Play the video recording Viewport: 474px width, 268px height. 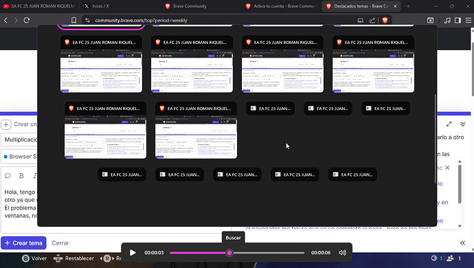[x=133, y=253]
